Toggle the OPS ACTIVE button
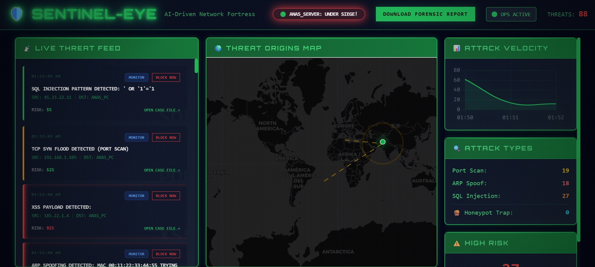This screenshot has width=595, height=267. [x=511, y=14]
